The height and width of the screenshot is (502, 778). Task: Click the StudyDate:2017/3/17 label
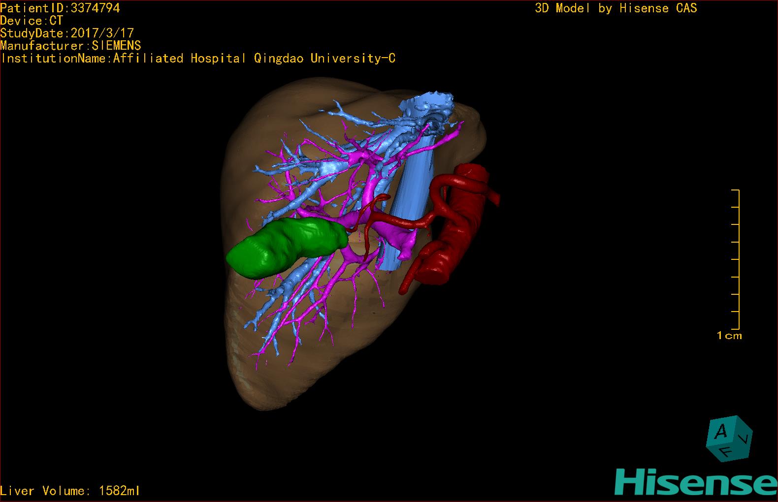(67, 33)
